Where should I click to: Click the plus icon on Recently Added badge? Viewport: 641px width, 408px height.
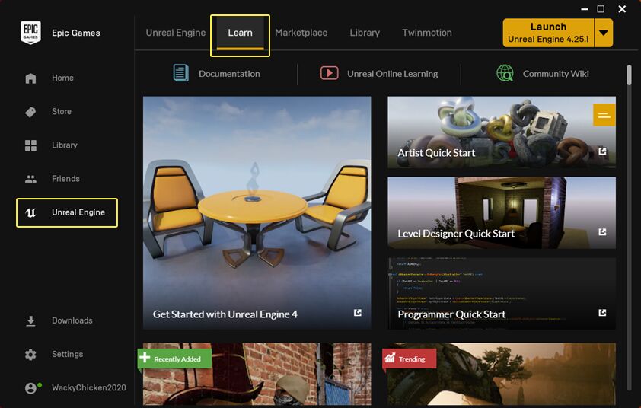point(145,357)
